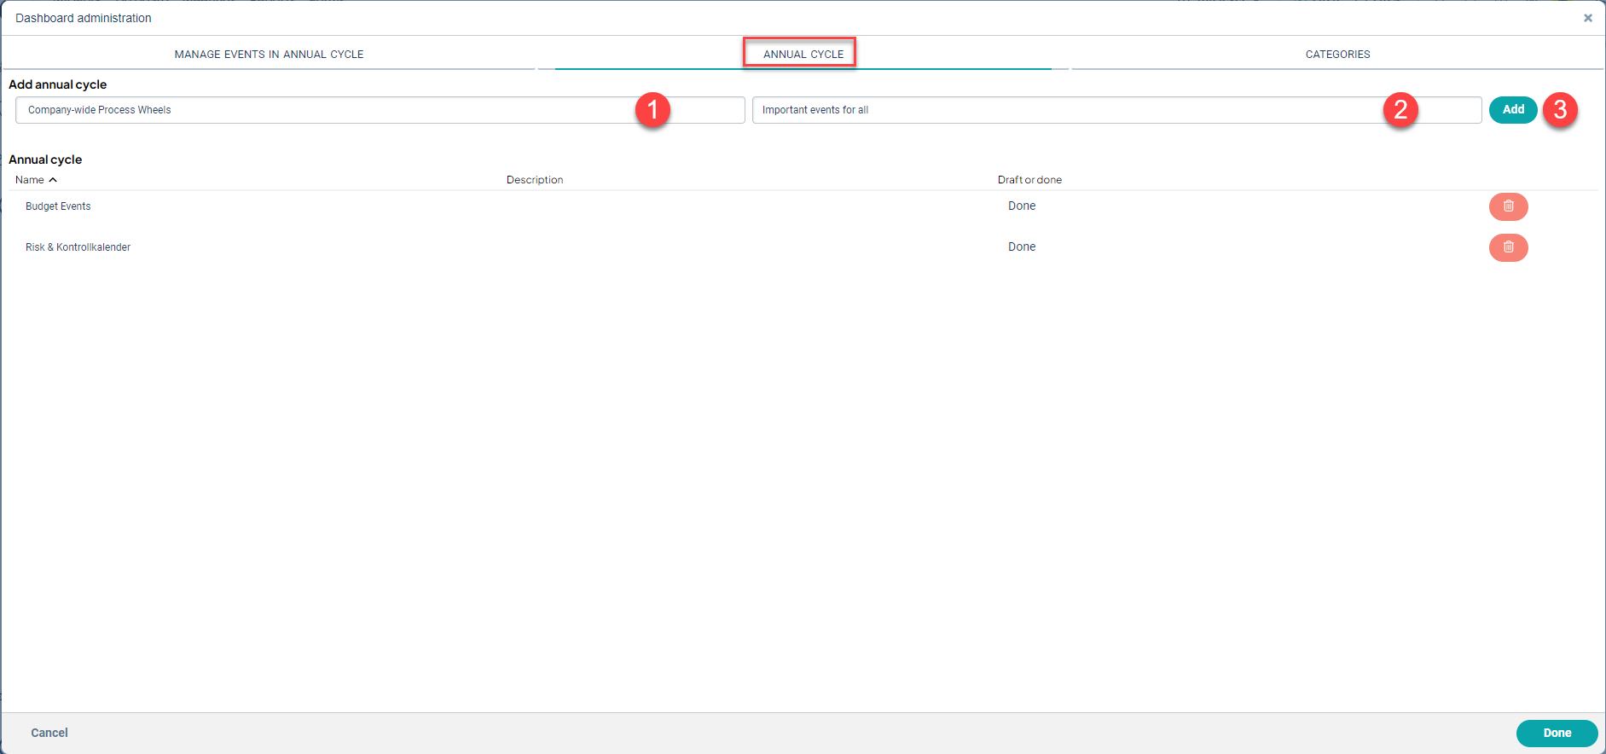1606x754 pixels.
Task: Click trash icon for Risk & Kontrollkalender
Action: (x=1508, y=247)
